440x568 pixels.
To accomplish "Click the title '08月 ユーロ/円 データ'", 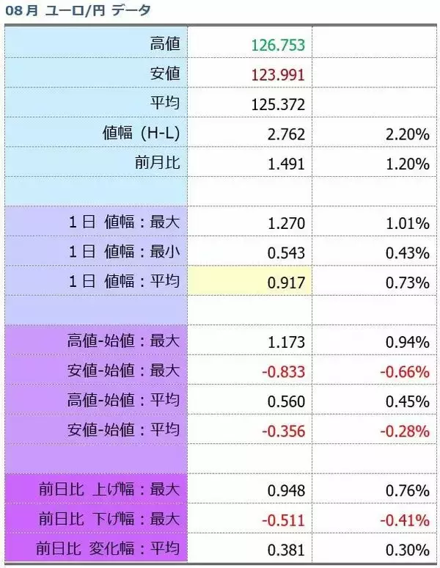I will [x=78, y=10].
